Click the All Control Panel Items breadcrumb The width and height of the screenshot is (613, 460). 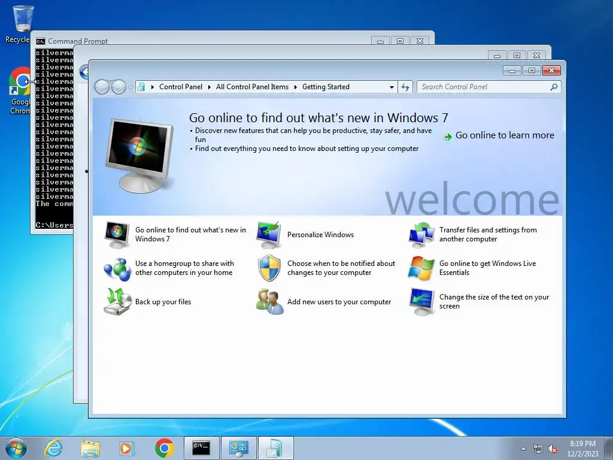[252, 87]
